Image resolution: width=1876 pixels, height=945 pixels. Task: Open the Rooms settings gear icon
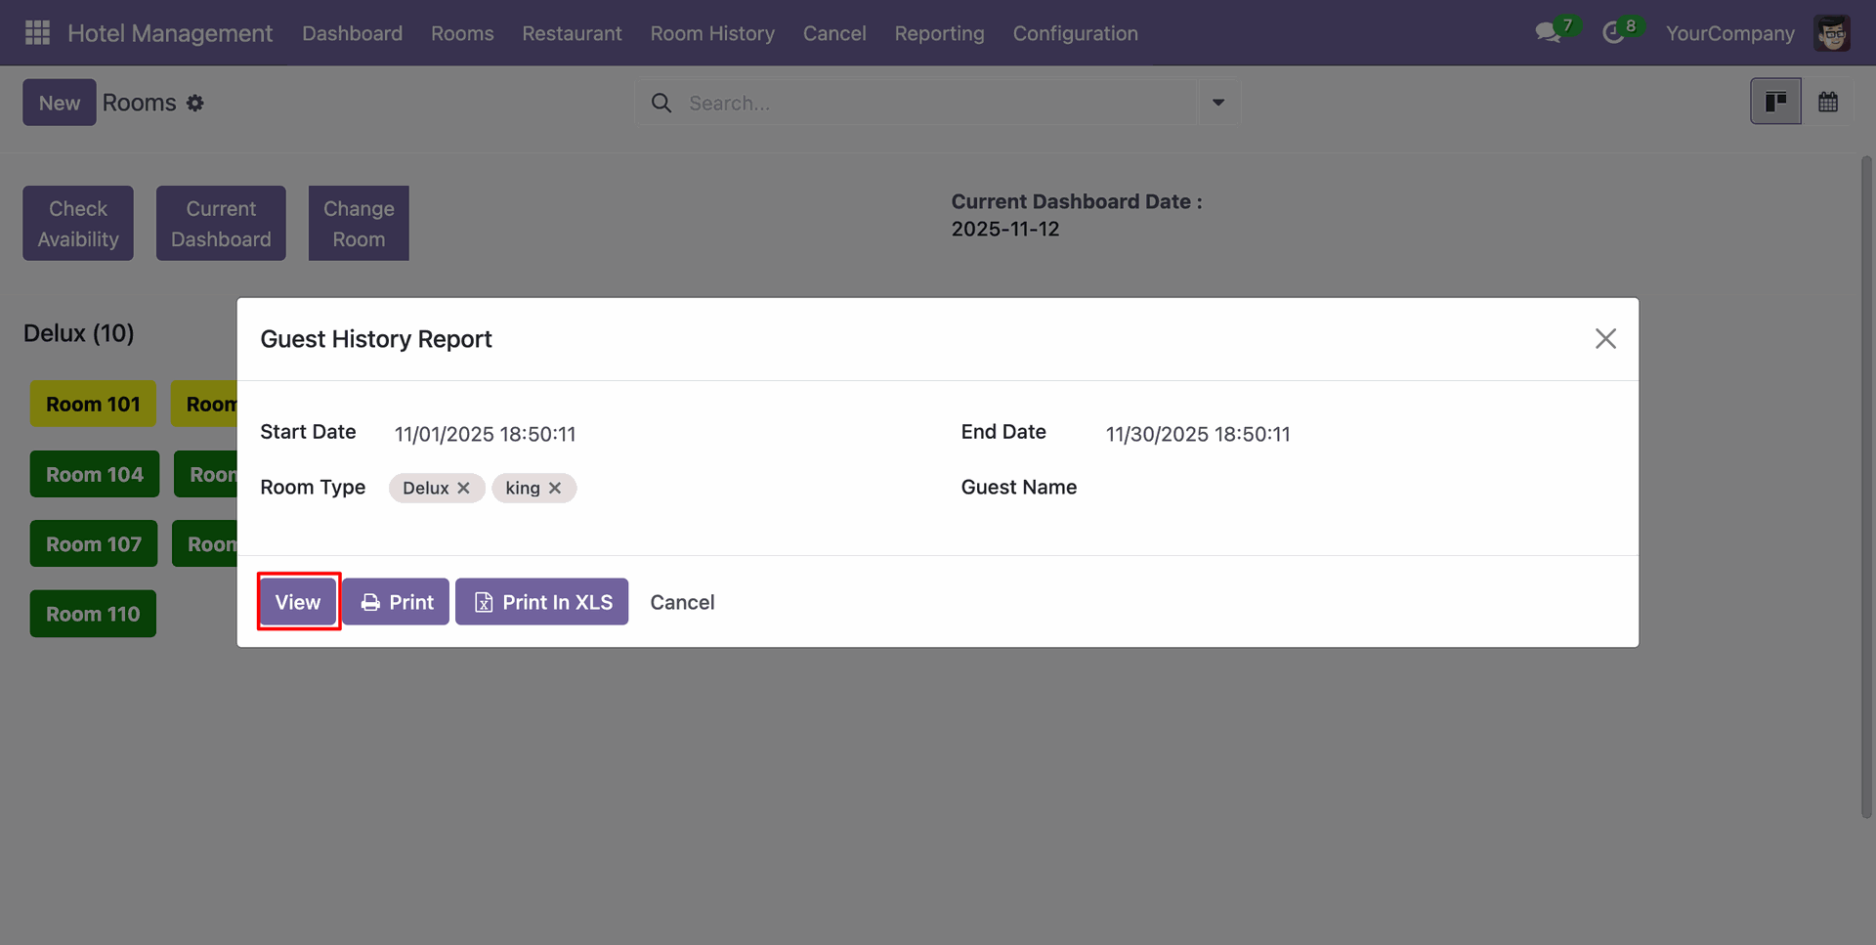click(x=195, y=104)
